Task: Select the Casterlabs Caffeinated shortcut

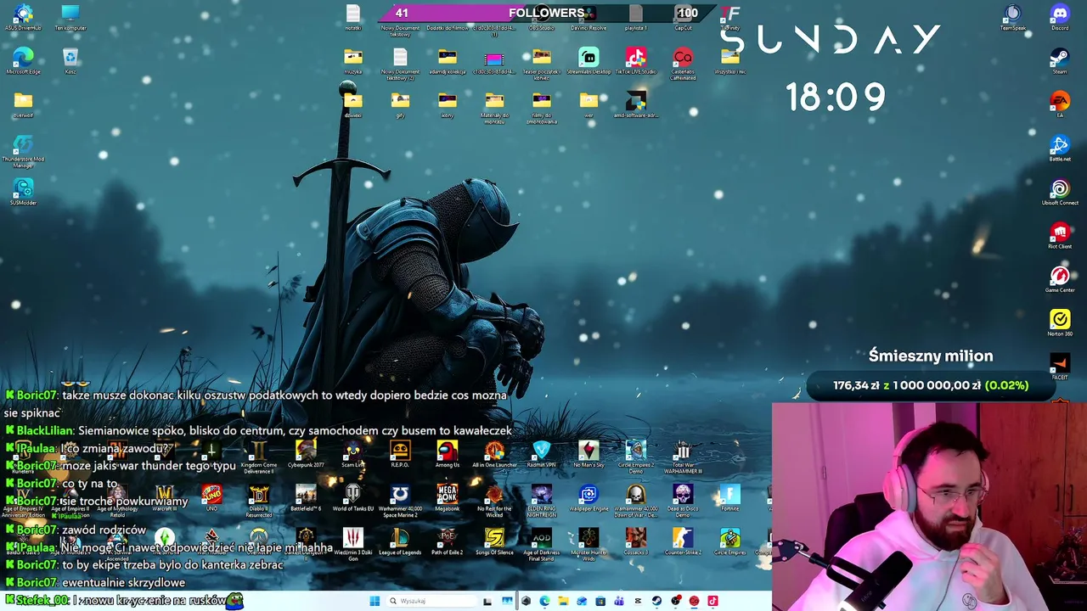Action: 683,63
